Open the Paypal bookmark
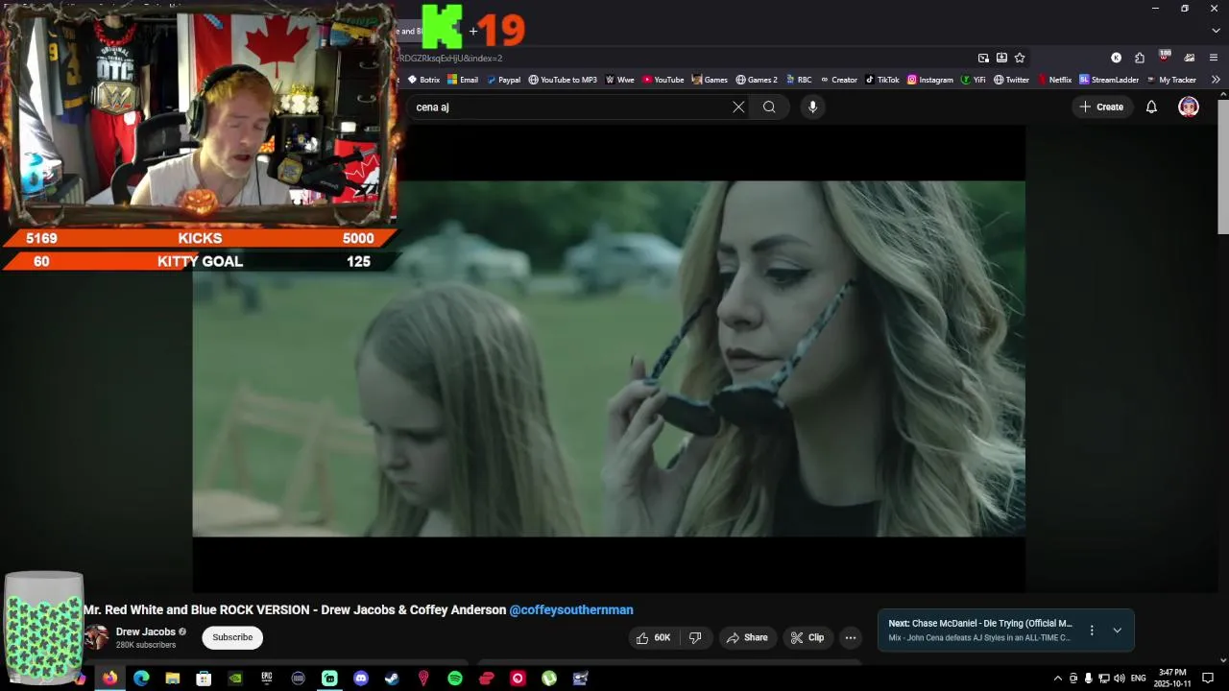The image size is (1229, 691). (503, 80)
